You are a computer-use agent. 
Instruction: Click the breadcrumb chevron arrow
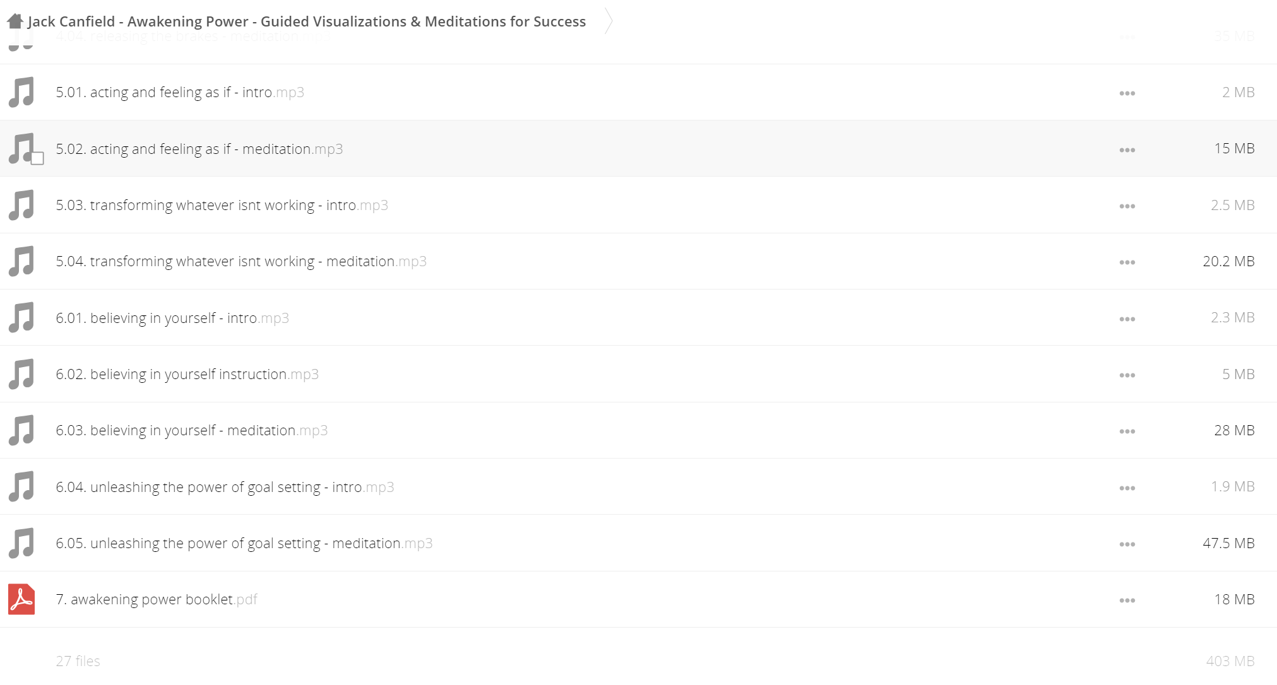click(609, 21)
